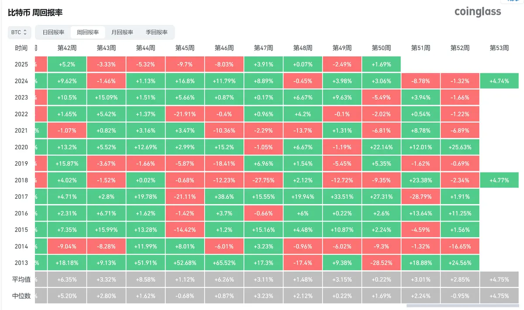Screen dimensions: 524x310
Task: Switch to the 日回报率 tab
Action: (53, 32)
